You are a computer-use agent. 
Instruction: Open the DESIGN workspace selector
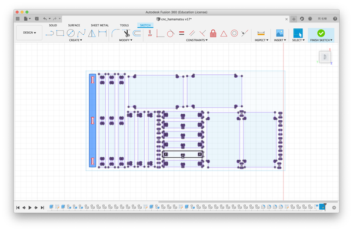[x=29, y=33]
